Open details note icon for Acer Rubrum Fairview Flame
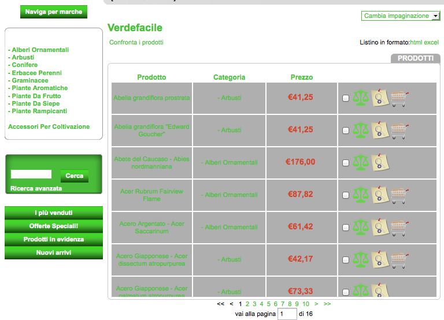Viewport: 444px width, 320px height. [380, 195]
